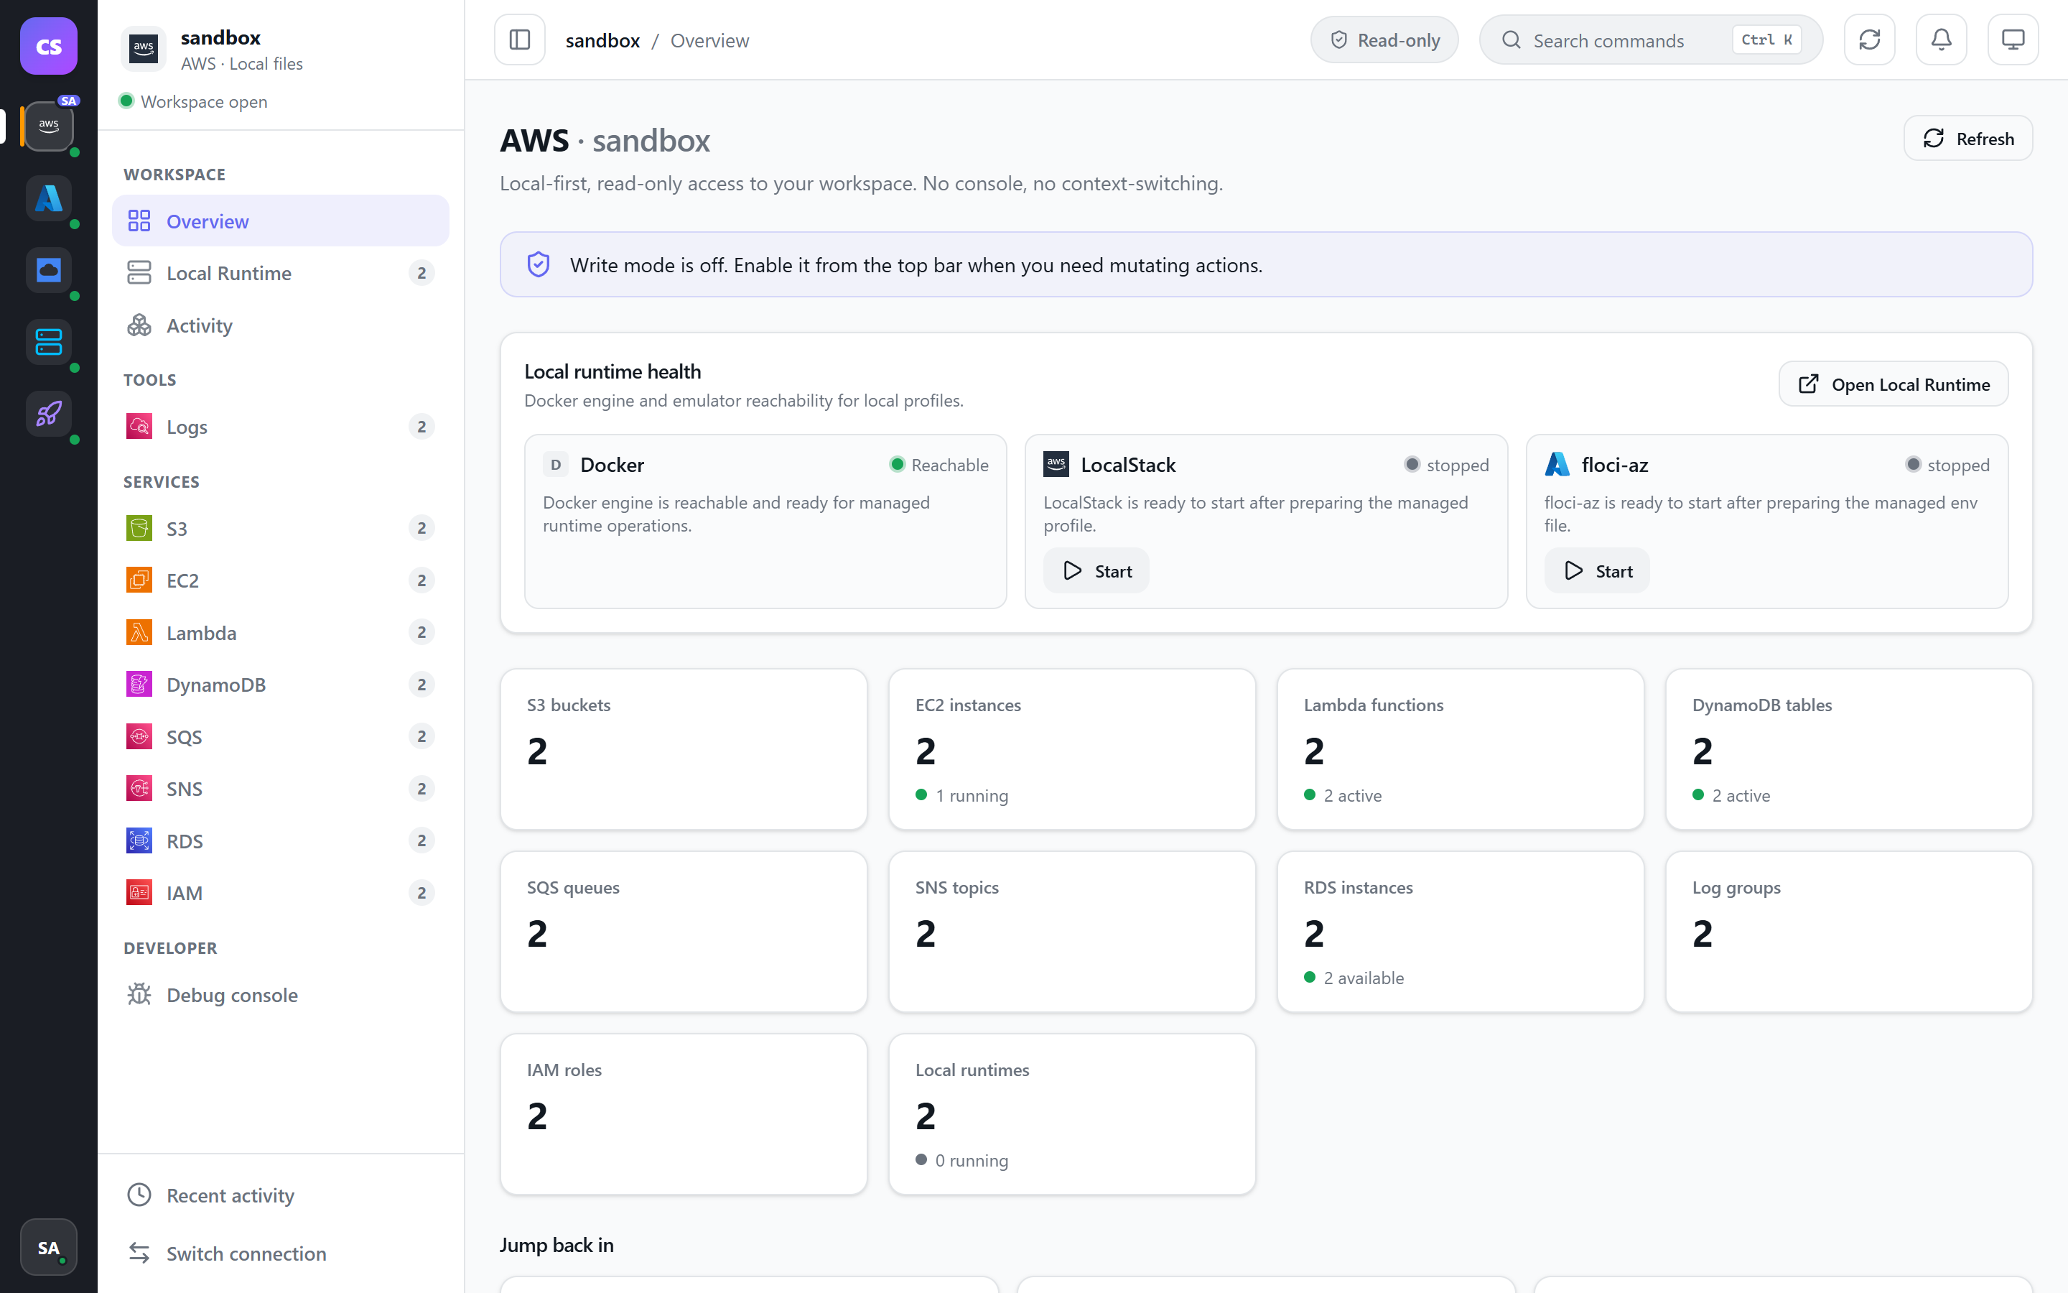The image size is (2068, 1293).
Task: Open Activity in sidebar
Action: 280,325
